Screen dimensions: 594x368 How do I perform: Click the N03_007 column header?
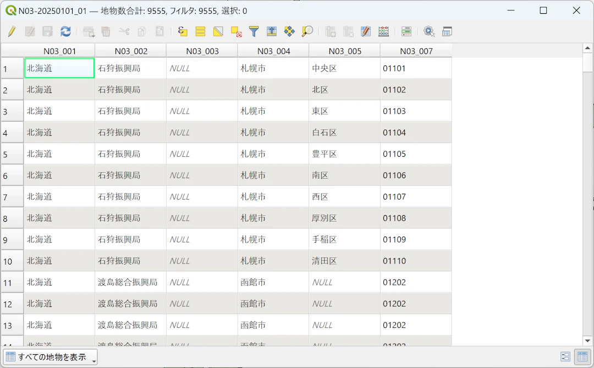click(x=416, y=51)
